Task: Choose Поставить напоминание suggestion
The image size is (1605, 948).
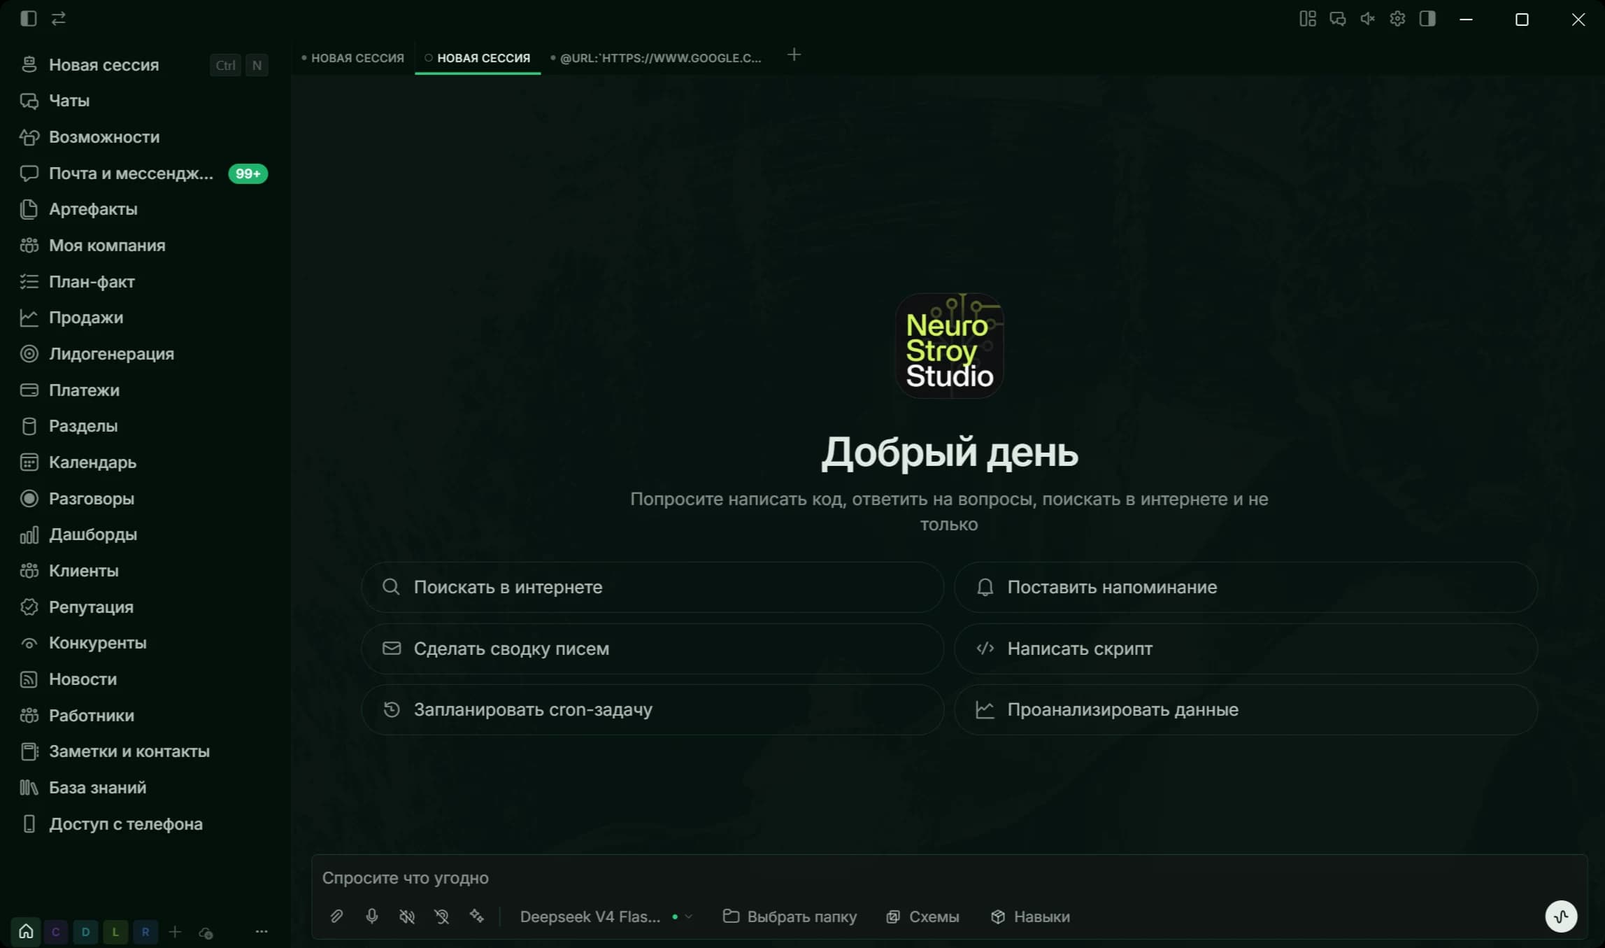Action: [1246, 587]
